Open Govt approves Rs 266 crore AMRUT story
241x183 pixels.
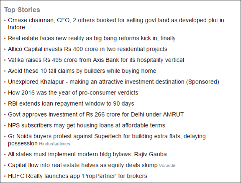click(x=96, y=114)
